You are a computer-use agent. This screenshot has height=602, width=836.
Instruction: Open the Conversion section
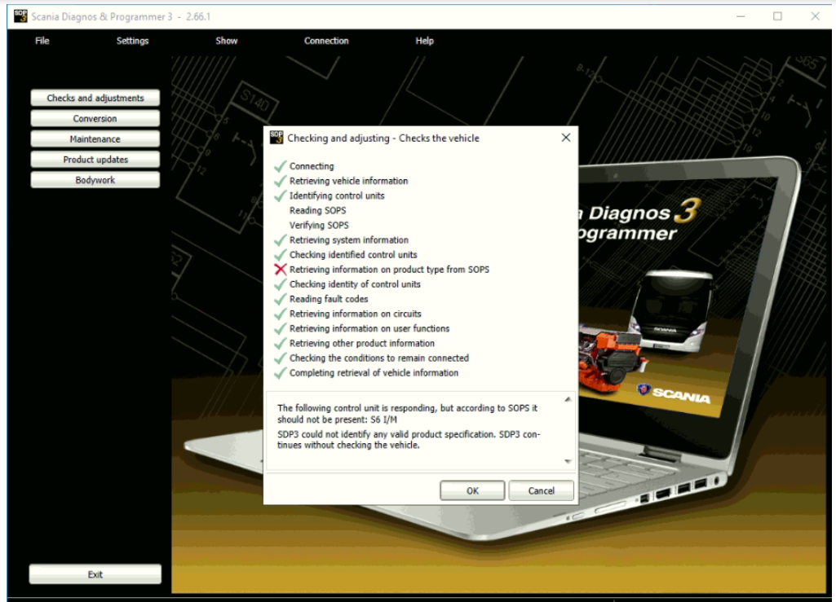(x=95, y=118)
